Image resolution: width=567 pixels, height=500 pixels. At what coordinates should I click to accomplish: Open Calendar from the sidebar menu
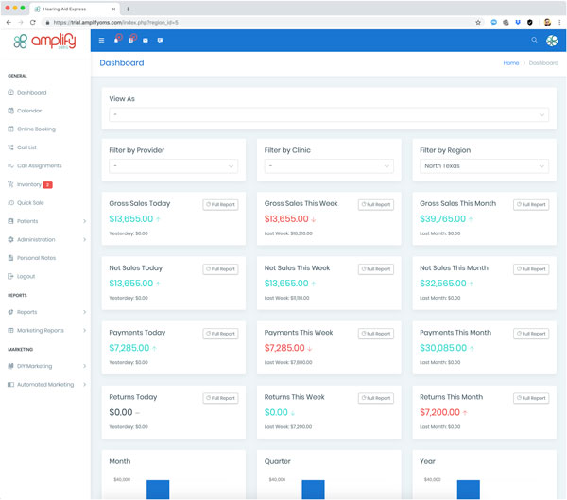(x=29, y=111)
